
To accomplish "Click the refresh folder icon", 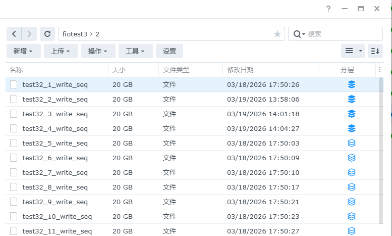I will (47, 34).
